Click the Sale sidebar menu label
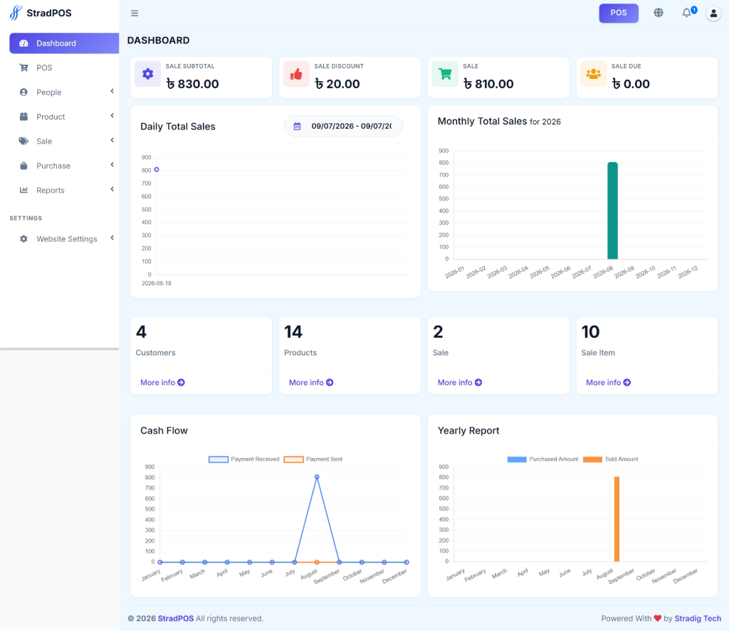The image size is (729, 631). coord(44,142)
